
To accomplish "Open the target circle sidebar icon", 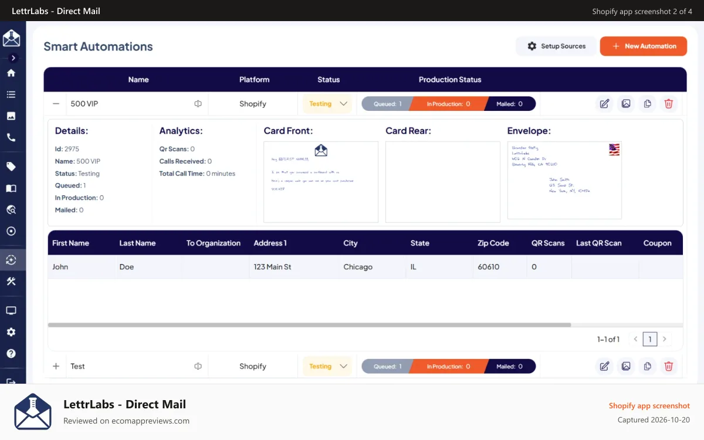I will tap(11, 231).
